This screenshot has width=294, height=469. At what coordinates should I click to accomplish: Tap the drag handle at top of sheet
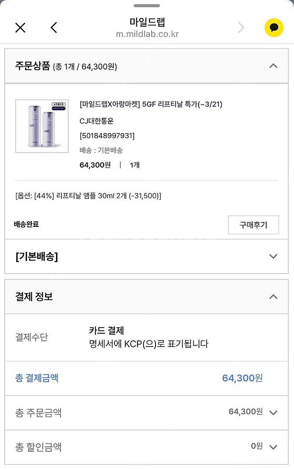(x=147, y=5)
